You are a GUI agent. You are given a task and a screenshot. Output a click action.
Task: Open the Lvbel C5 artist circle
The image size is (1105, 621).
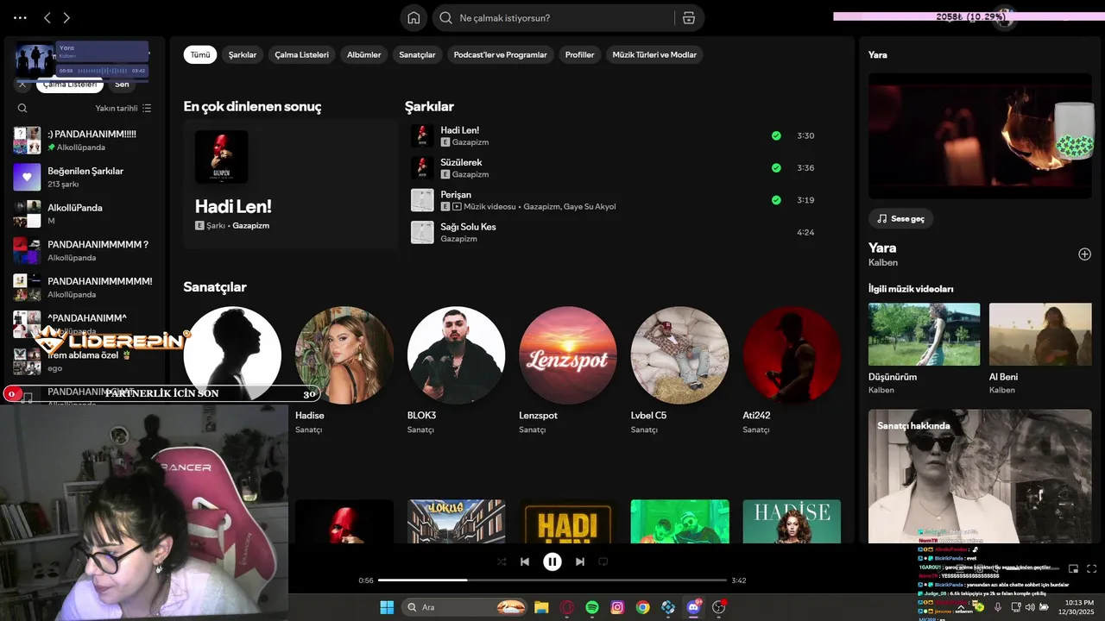(x=679, y=355)
